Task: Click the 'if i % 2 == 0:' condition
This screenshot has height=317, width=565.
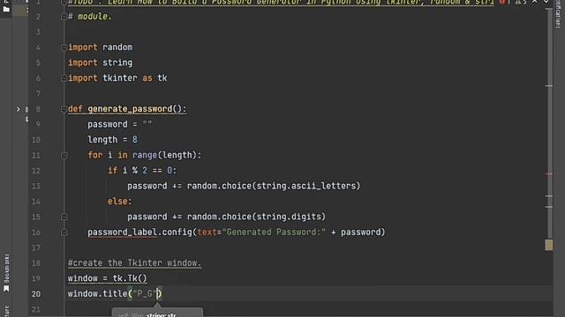Action: pos(142,171)
